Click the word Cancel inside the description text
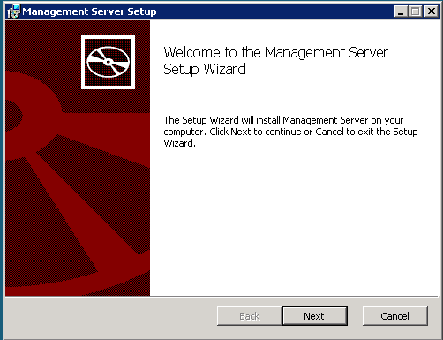 tap(329, 132)
